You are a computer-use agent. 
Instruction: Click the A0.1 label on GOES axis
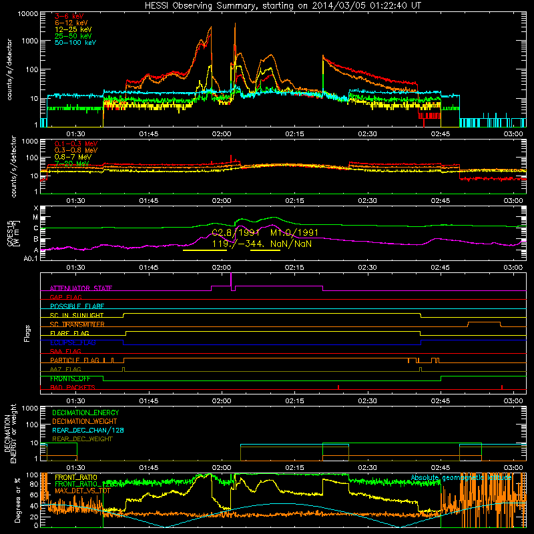click(x=31, y=259)
